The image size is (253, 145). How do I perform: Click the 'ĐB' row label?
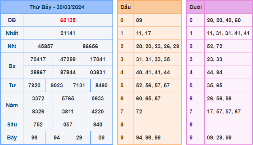point(12,20)
